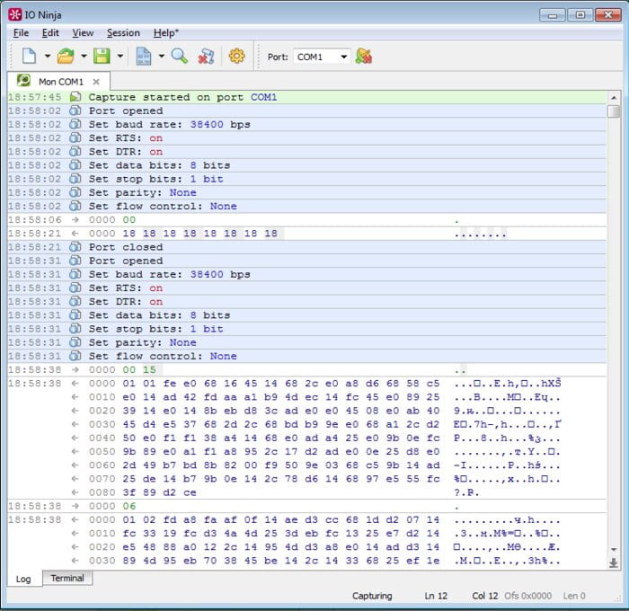Viewport: 629px width, 611px height.
Task: Maximize the IO Ninja window
Action: pos(580,15)
